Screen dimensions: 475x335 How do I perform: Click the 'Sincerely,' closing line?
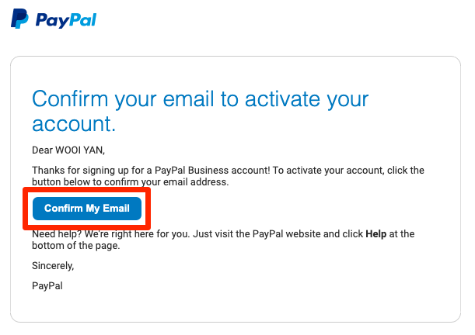(x=53, y=266)
